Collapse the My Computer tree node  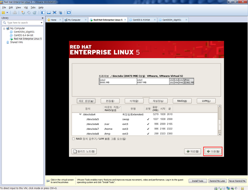(4, 28)
